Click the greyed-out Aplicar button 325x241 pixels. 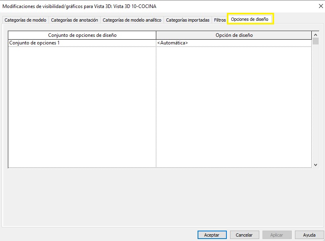point(277,235)
